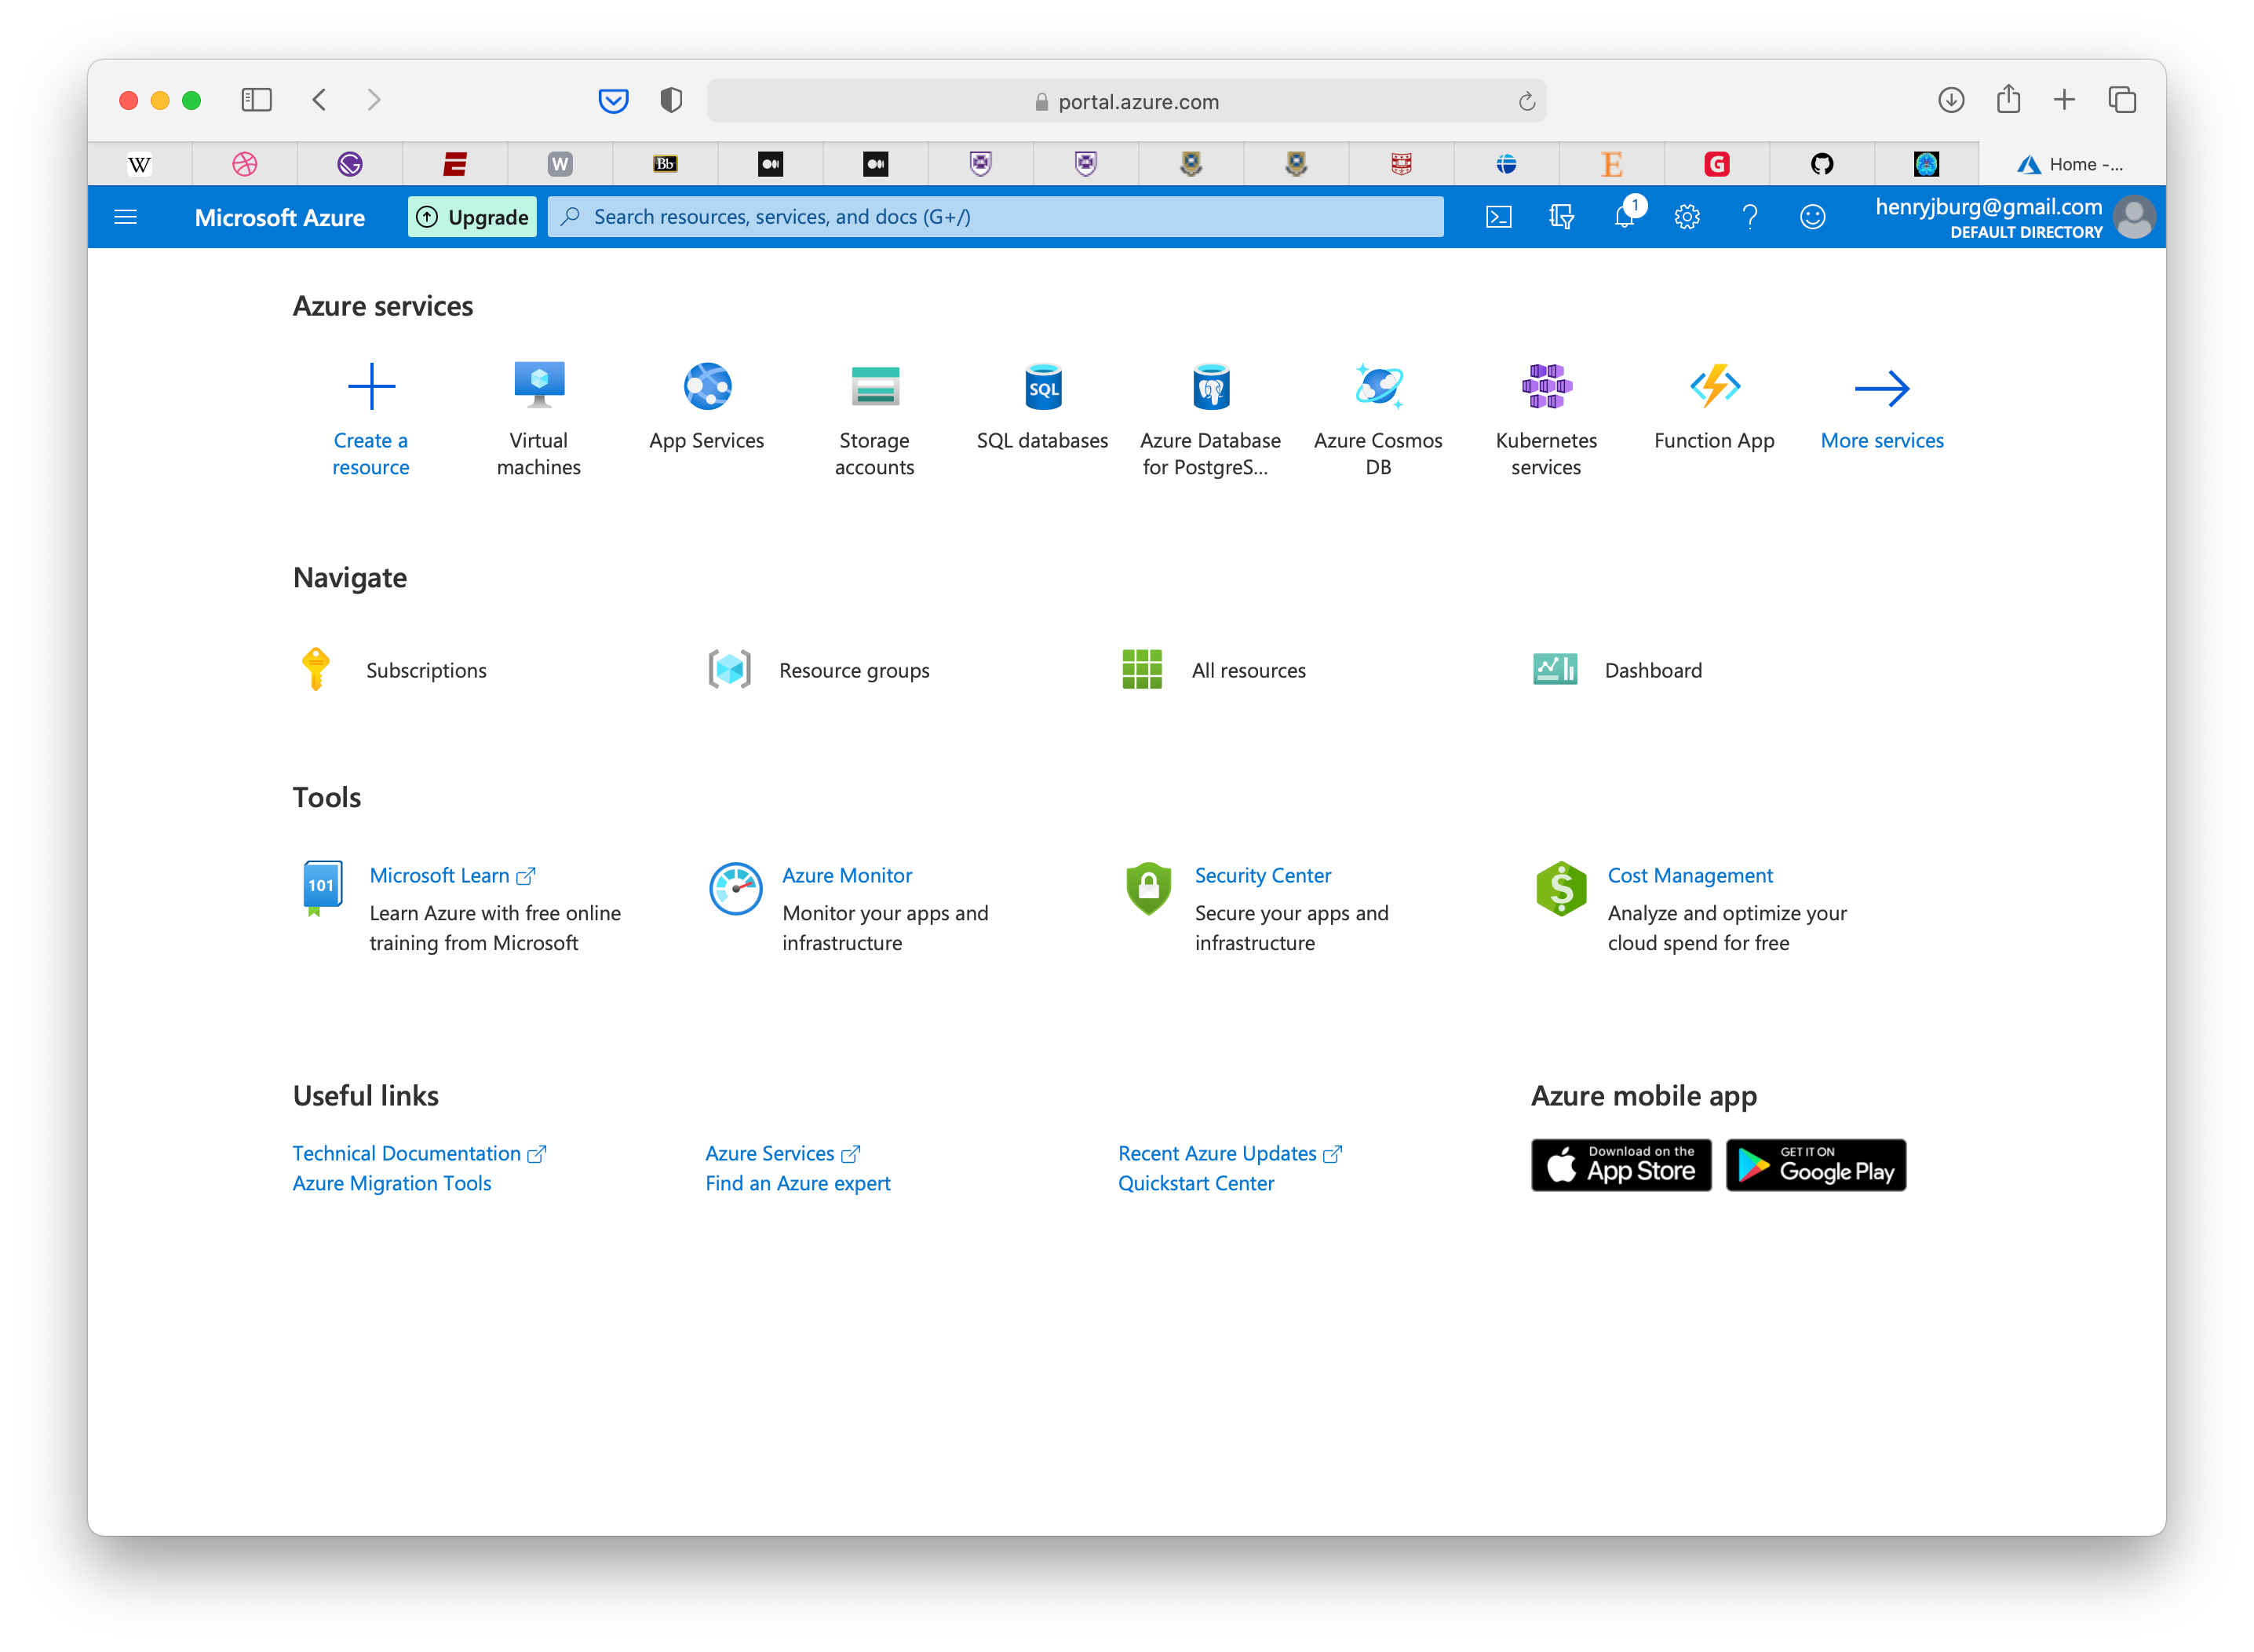Show Safari tab overview
2254x1652 pixels.
coord(2122,100)
